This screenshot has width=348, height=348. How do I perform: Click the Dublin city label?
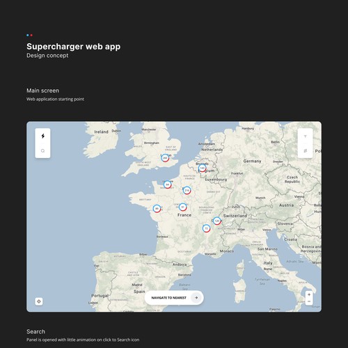(116, 131)
